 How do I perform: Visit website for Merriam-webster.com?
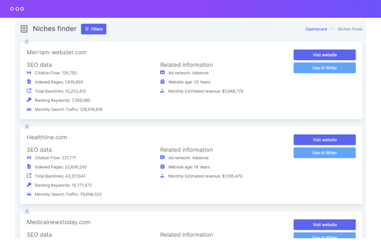[x=324, y=55]
